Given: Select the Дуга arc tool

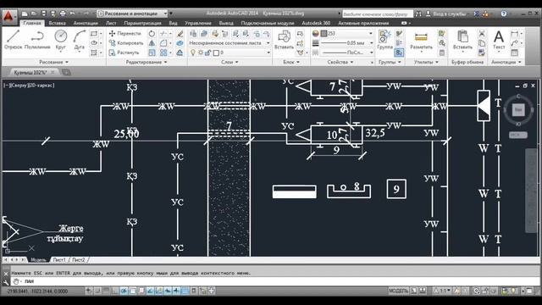Looking at the screenshot, I should [79, 40].
